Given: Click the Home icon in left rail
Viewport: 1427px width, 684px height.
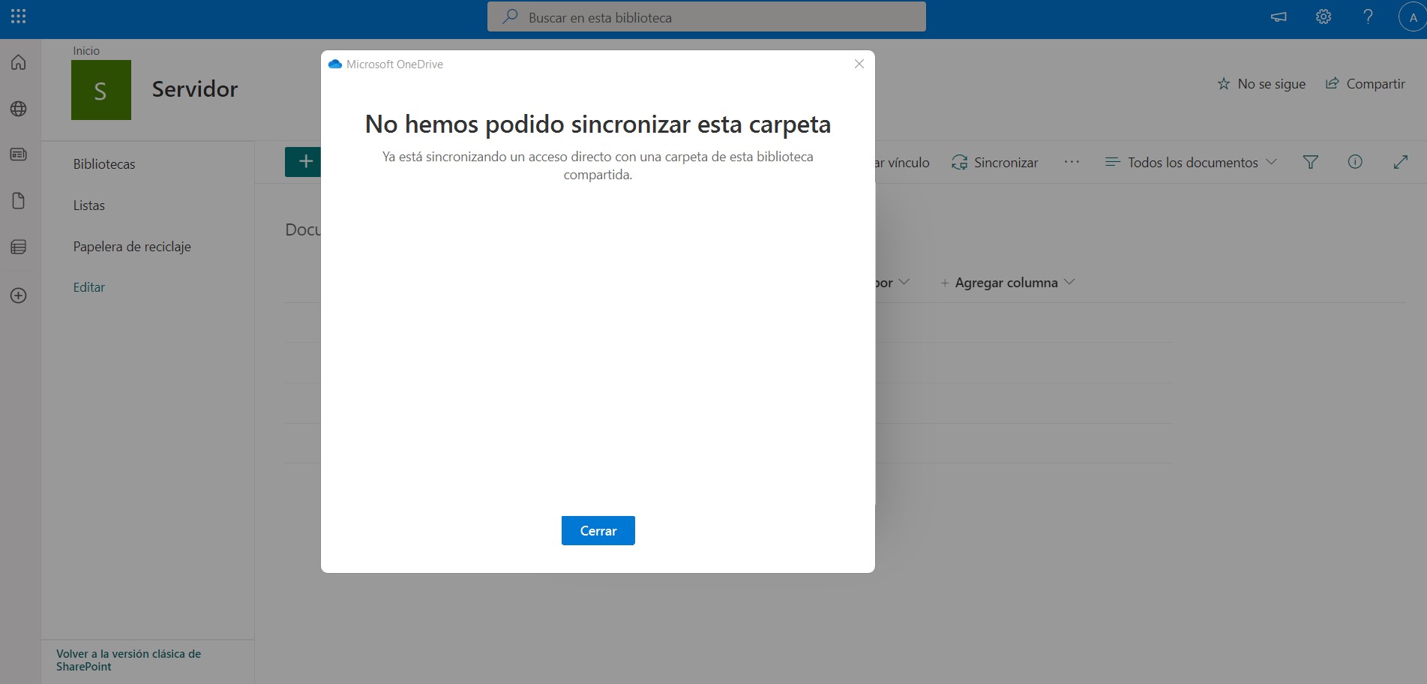Looking at the screenshot, I should coord(19,62).
